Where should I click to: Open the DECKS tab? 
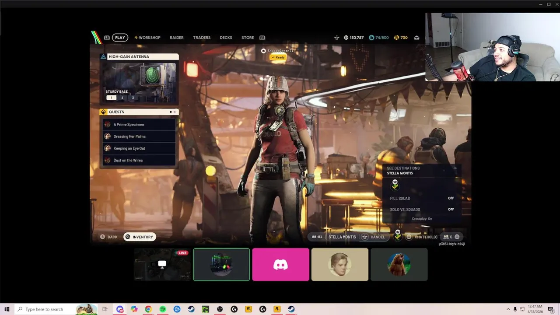[x=226, y=38]
